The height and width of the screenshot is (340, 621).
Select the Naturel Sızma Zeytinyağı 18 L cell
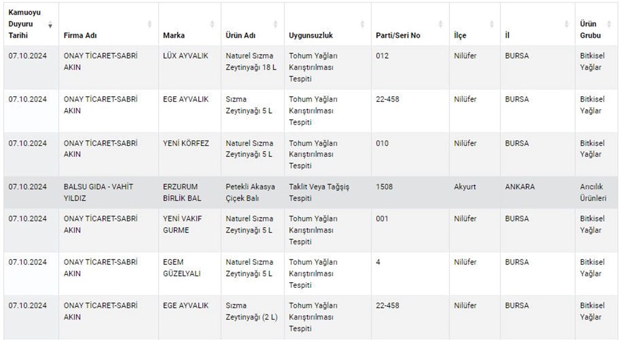pos(250,61)
